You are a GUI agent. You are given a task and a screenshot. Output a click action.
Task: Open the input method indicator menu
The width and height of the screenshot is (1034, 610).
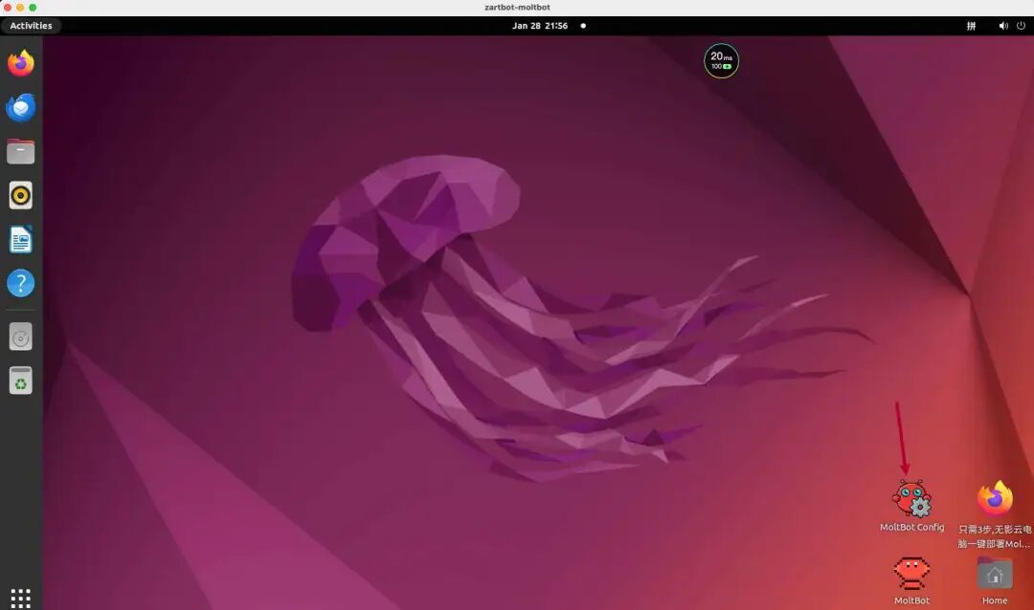tap(971, 26)
